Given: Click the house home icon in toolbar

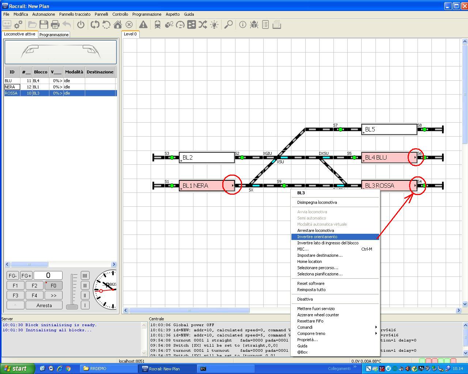Looking at the screenshot, I should pos(118,24).
